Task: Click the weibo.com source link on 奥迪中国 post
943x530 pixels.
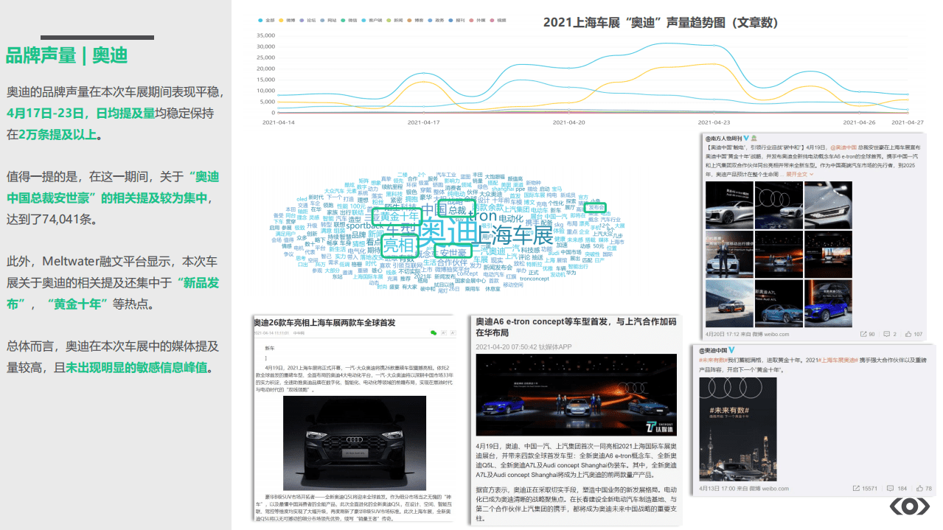Action: 776,488
